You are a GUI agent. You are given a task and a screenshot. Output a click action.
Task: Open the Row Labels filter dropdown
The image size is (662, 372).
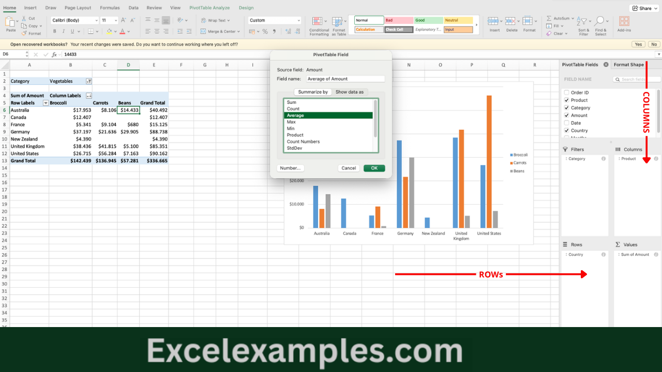pos(44,102)
